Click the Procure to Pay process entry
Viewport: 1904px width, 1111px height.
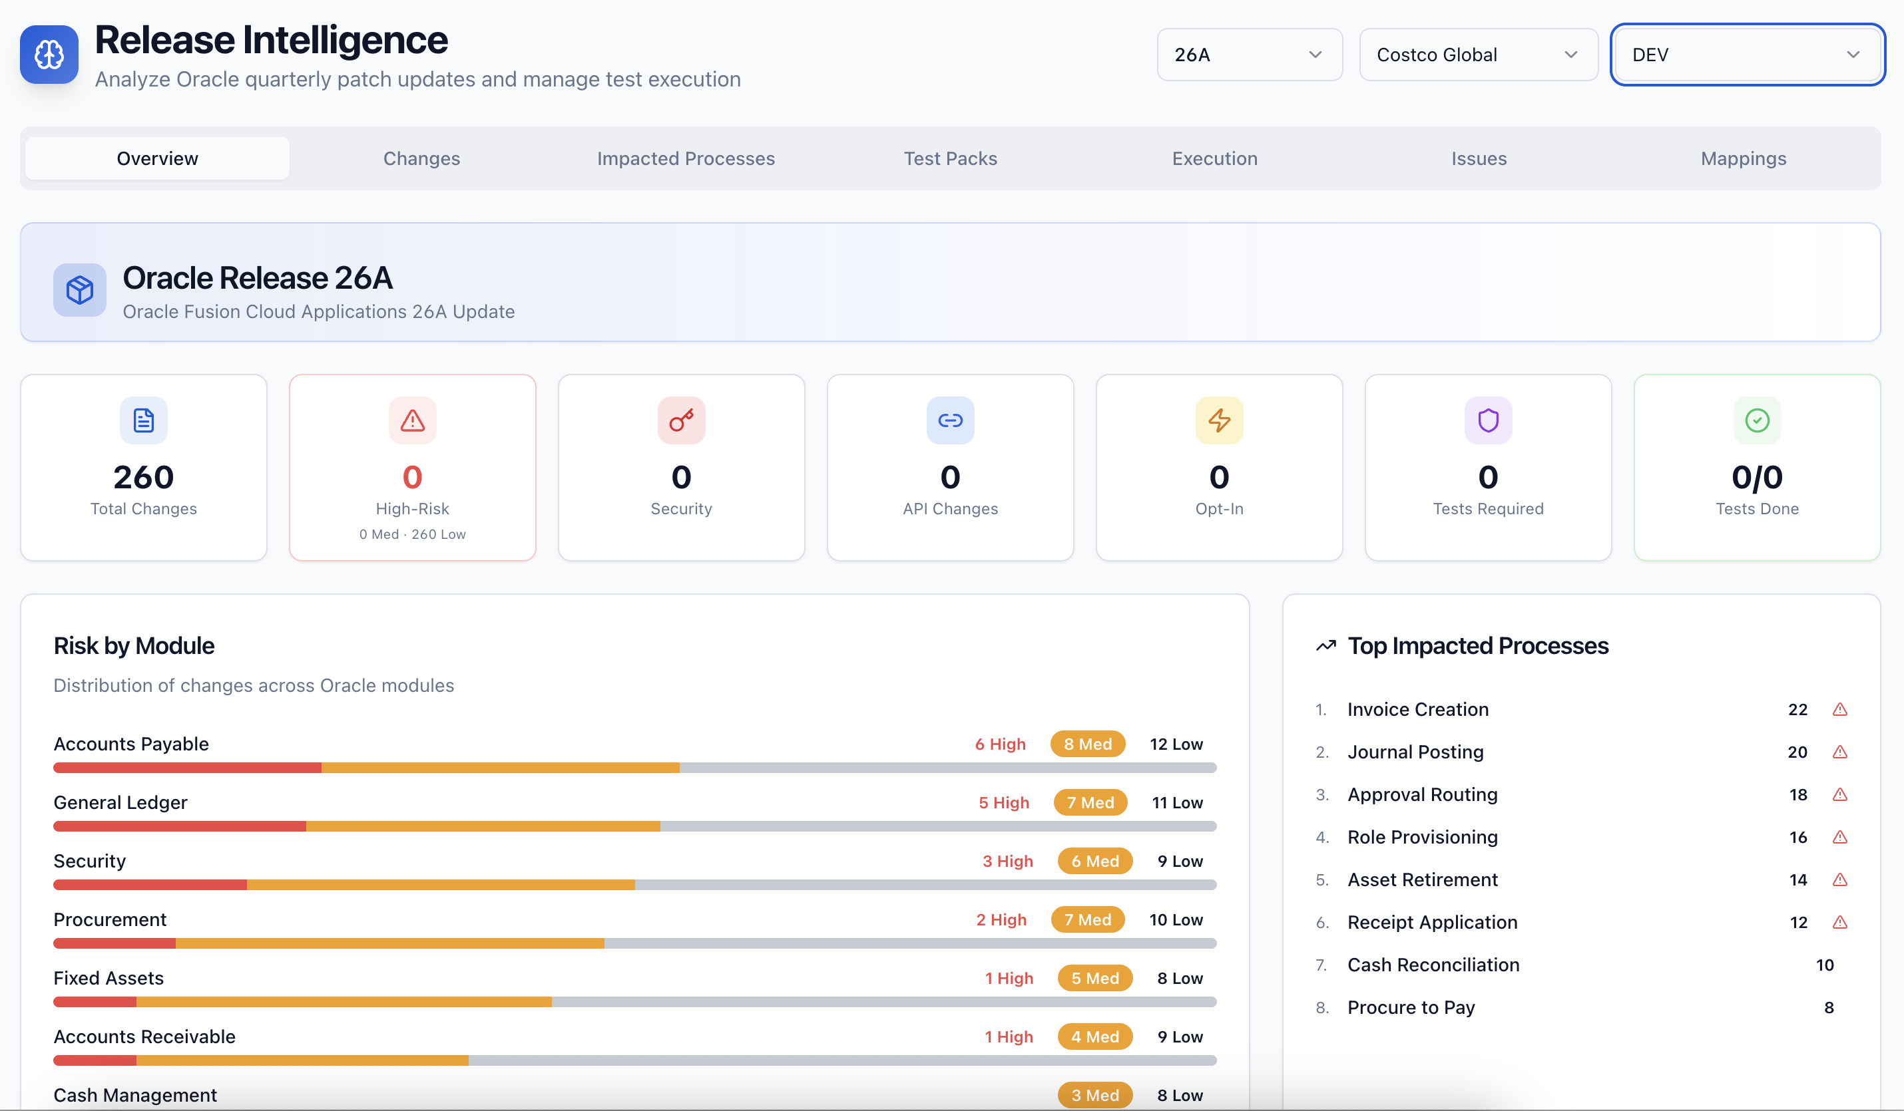[x=1410, y=1007]
